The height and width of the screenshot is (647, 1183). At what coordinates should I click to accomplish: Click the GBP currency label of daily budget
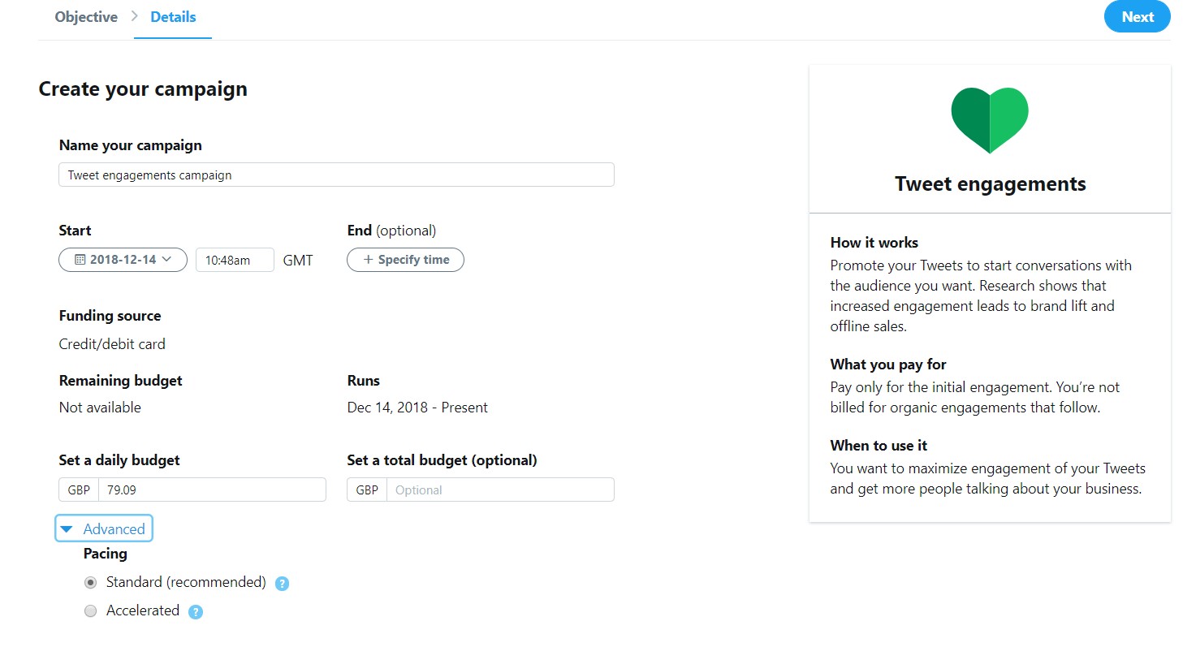79,490
